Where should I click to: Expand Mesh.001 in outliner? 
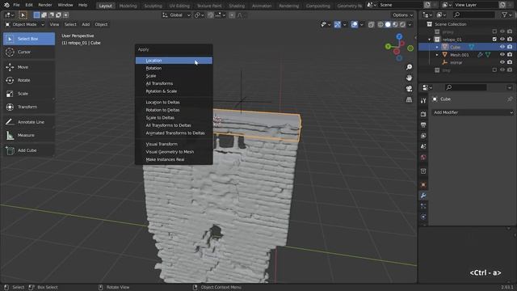pos(437,55)
